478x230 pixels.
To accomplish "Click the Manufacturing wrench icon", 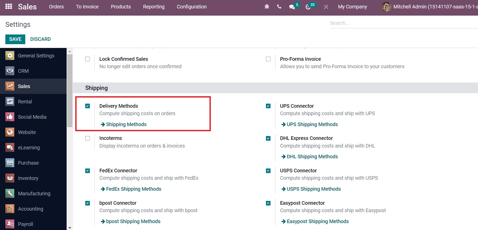I will 10,193.
